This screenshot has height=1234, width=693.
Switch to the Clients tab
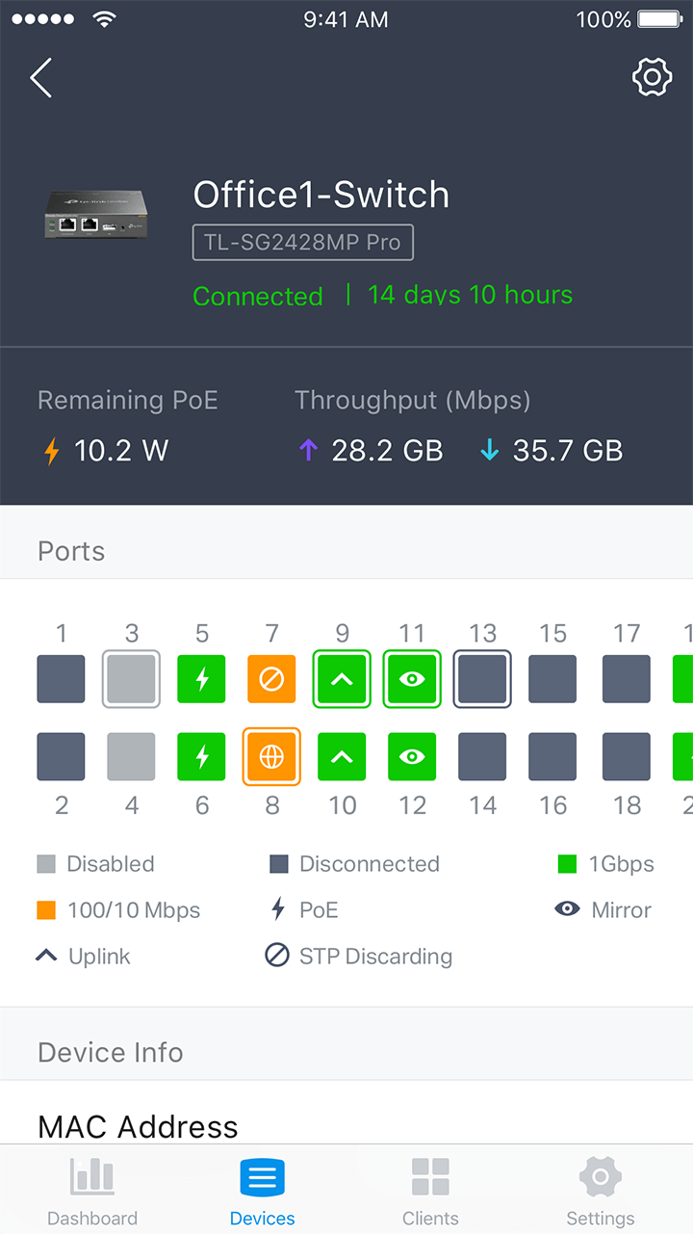[430, 1192]
